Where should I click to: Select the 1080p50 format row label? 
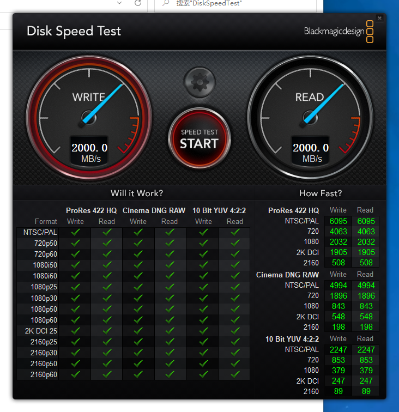(44, 309)
